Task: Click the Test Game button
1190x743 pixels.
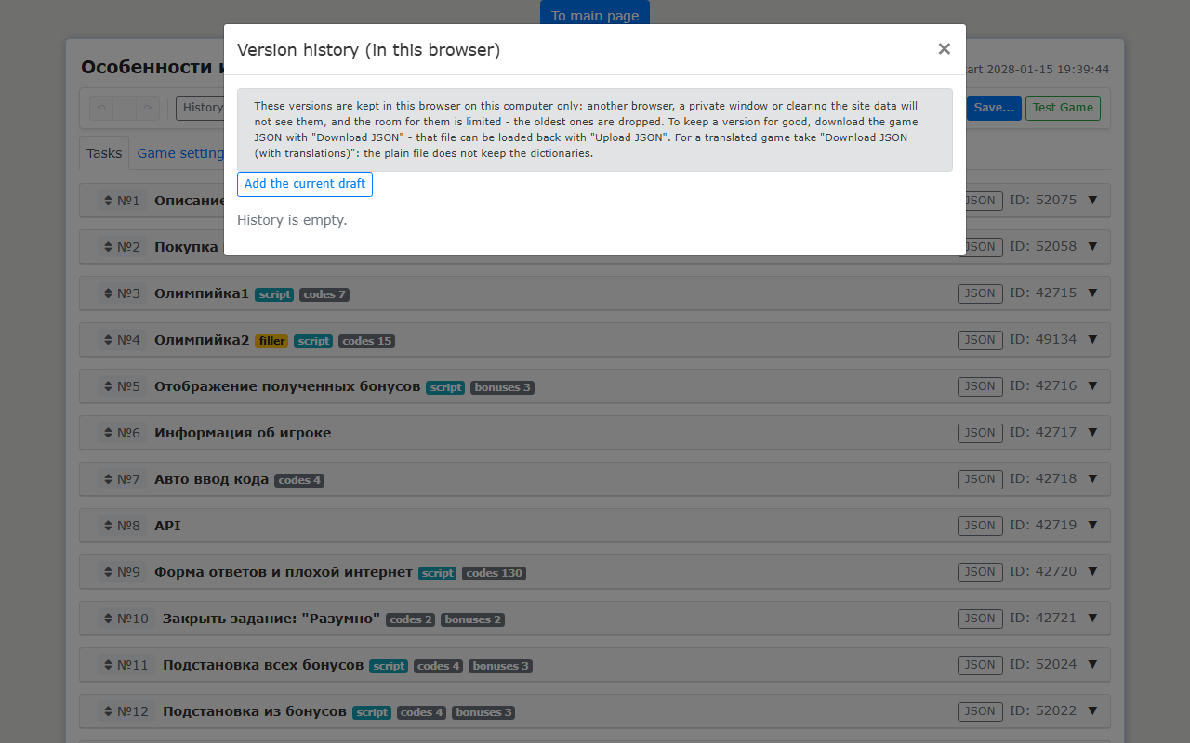Action: [1063, 108]
